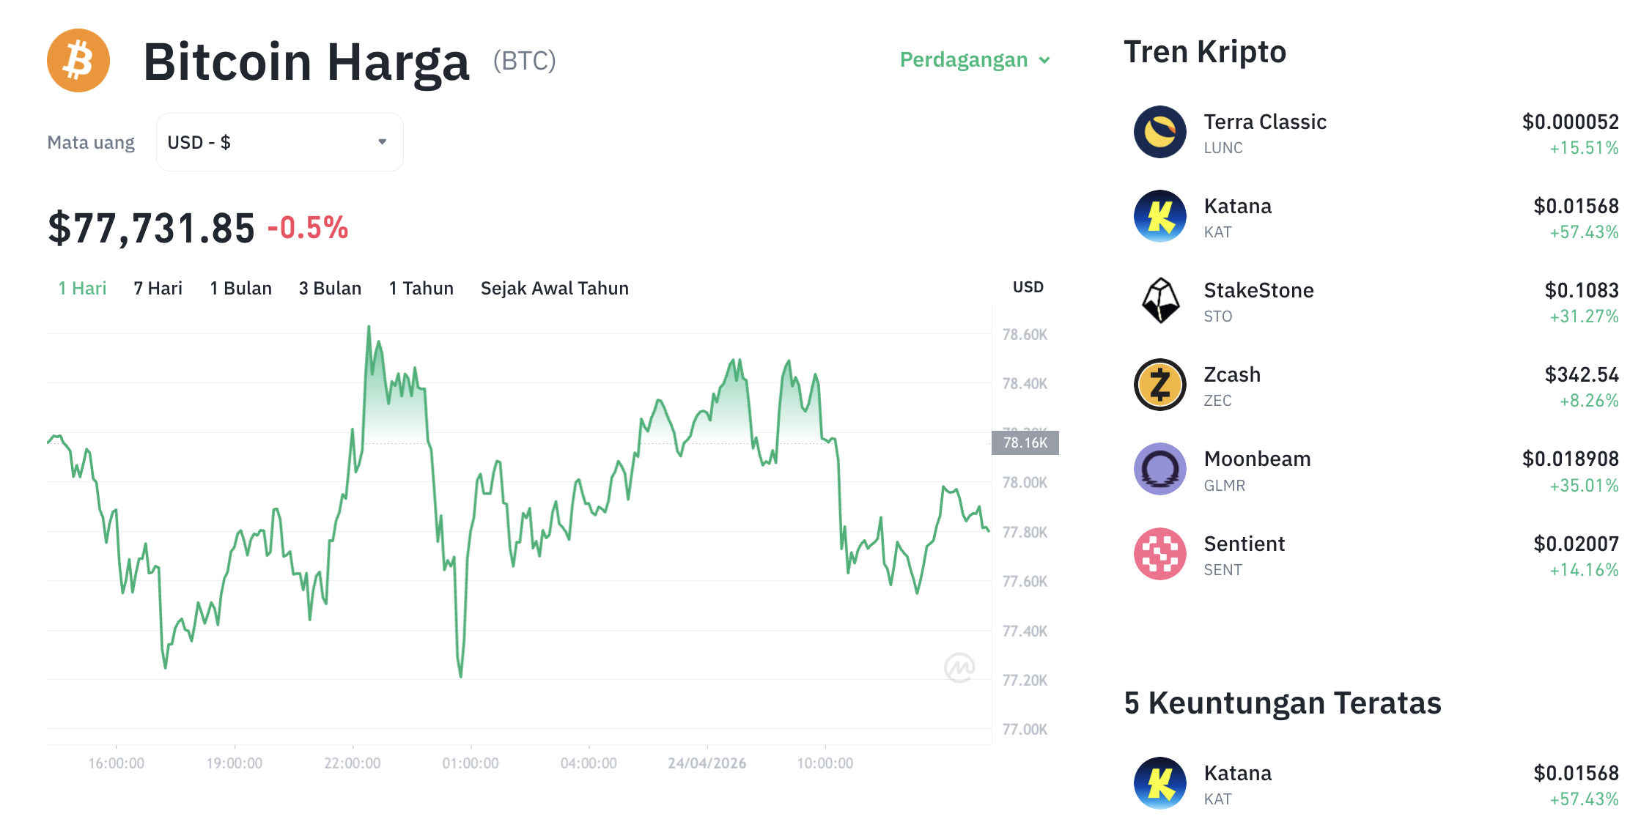Switch to the 3 Bulan tab
Image resolution: width=1630 pixels, height=822 pixels.
tap(330, 288)
